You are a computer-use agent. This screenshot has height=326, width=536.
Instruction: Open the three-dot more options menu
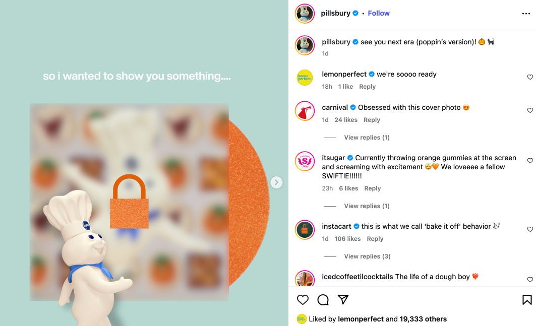tap(526, 14)
